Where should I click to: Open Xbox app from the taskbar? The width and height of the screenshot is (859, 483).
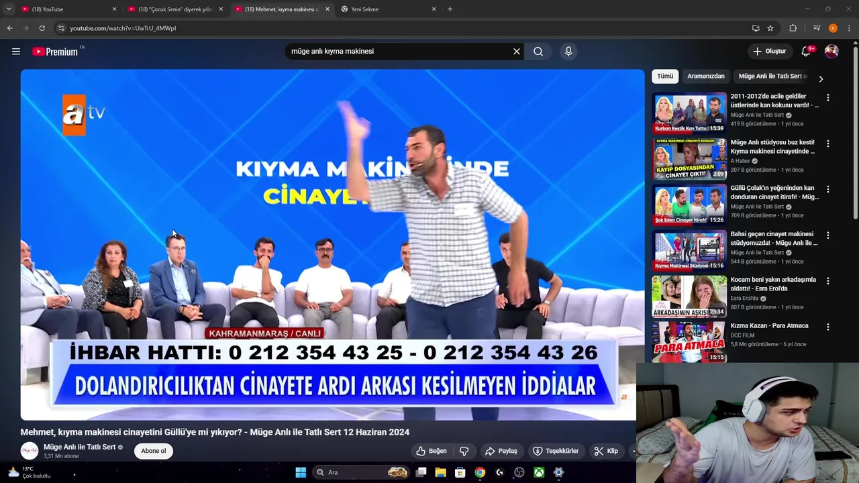pyautogui.click(x=539, y=472)
